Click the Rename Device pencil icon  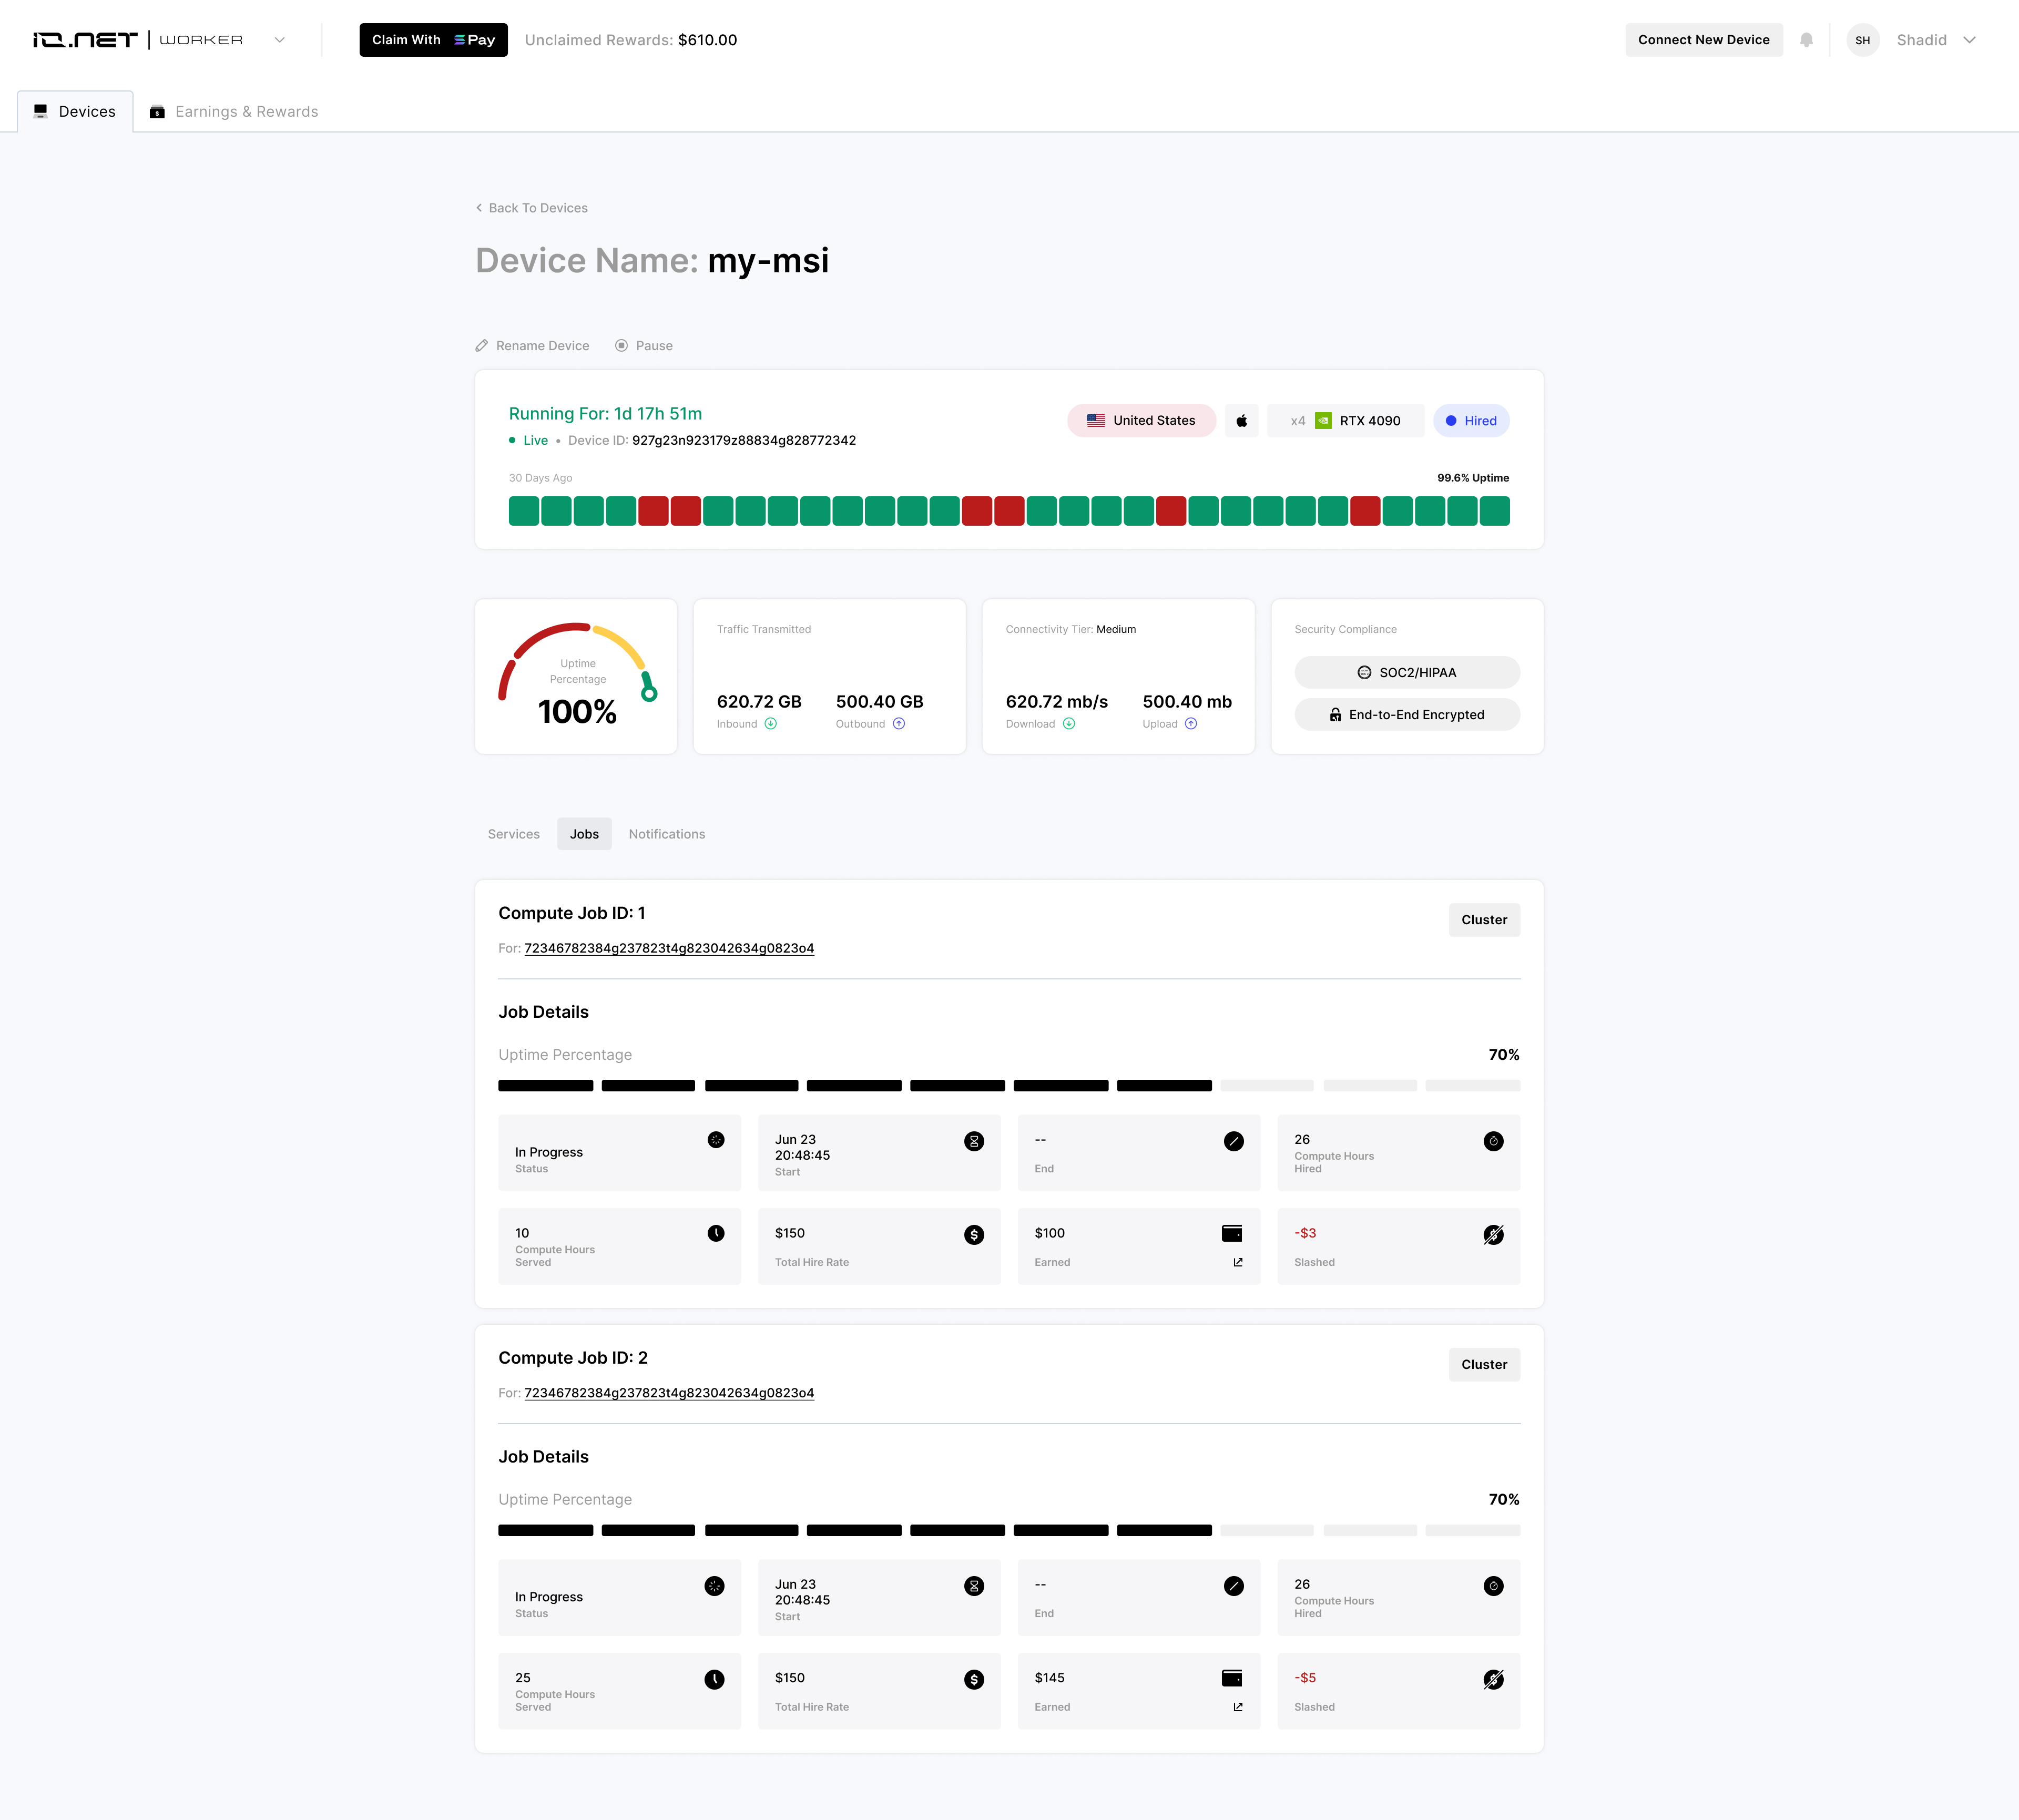(482, 346)
